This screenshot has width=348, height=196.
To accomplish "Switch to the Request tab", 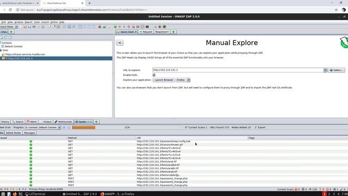I will 146,32.
